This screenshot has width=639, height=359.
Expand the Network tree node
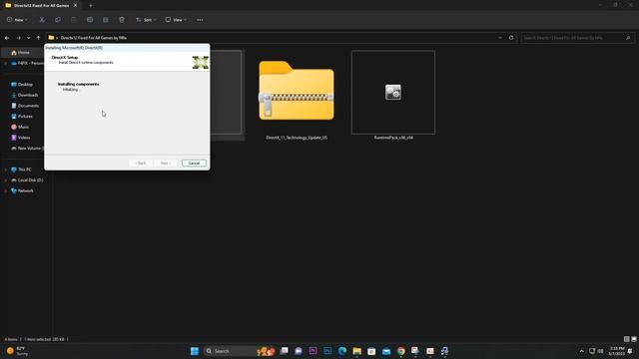6,190
